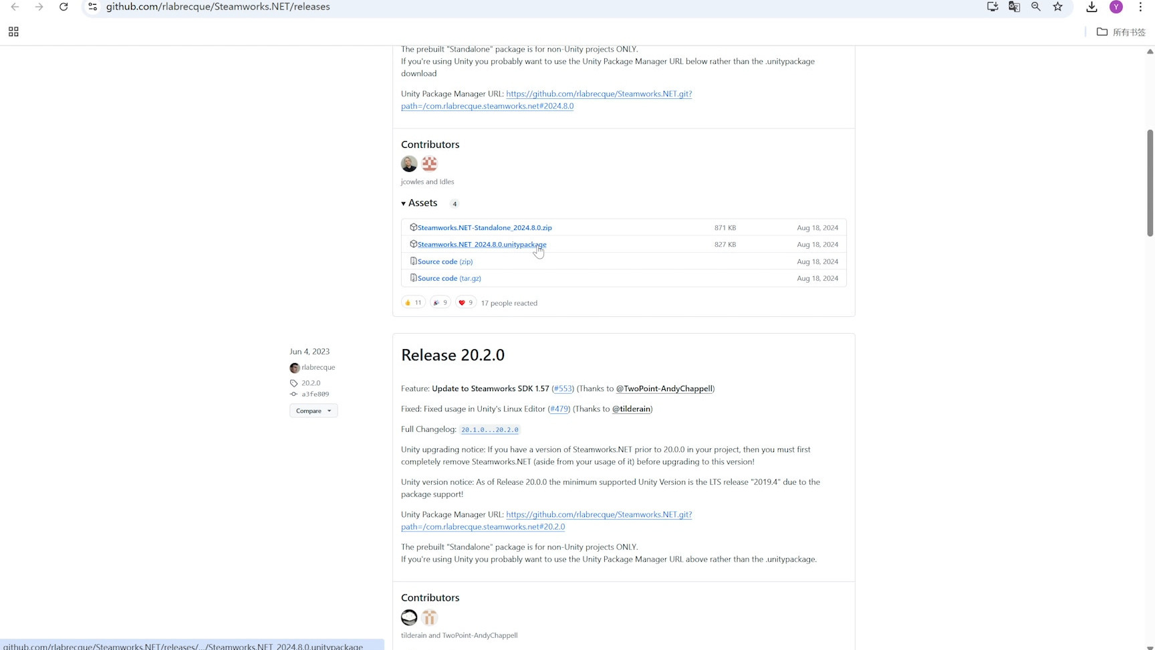
Task: Download Source code (tar.gz)
Action: [449, 278]
